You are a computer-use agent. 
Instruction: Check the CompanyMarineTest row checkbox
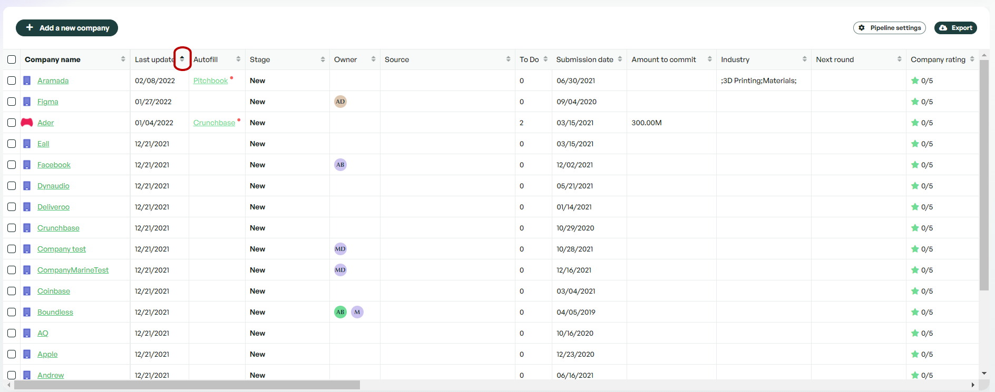[x=12, y=270]
